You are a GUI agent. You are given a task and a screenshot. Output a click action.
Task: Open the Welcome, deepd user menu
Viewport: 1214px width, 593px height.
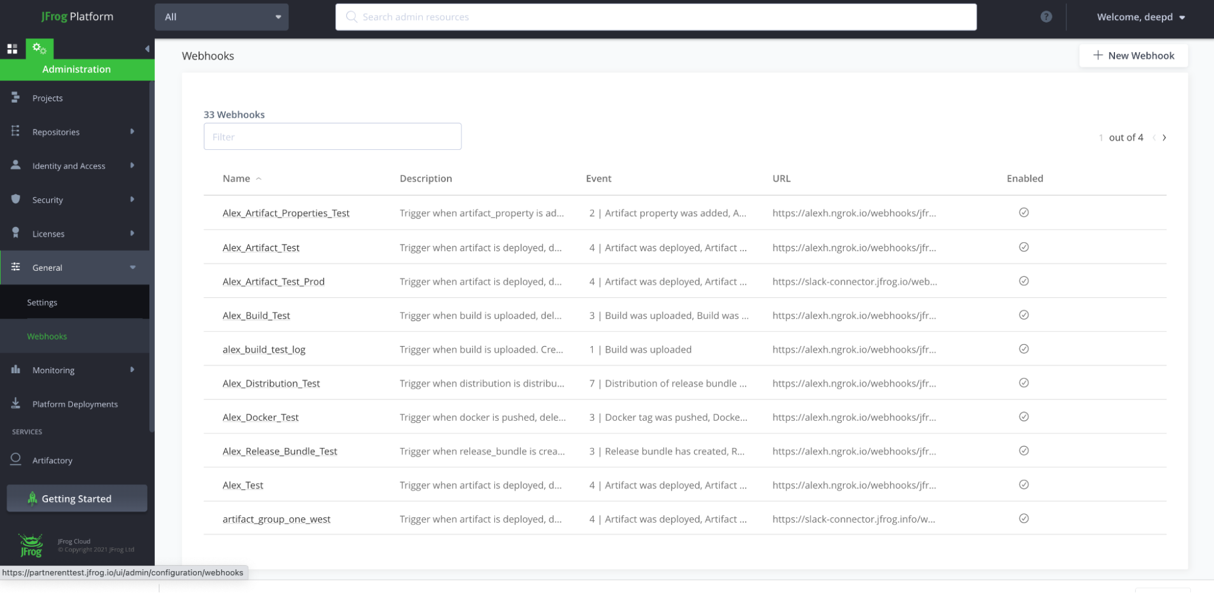(1141, 17)
